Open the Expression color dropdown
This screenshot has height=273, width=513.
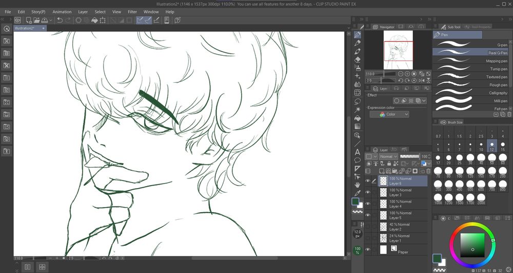click(x=389, y=114)
